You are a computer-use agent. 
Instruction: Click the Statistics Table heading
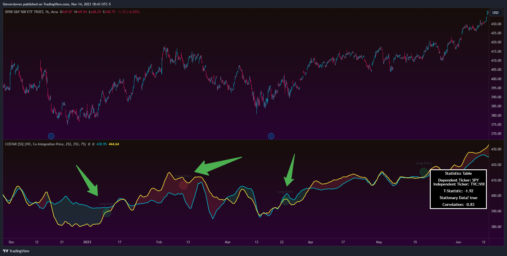(x=458, y=173)
